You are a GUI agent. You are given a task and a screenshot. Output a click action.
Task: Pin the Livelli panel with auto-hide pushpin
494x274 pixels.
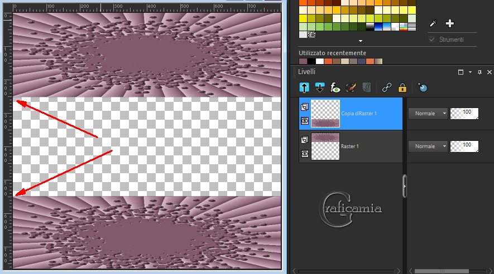coord(479,72)
